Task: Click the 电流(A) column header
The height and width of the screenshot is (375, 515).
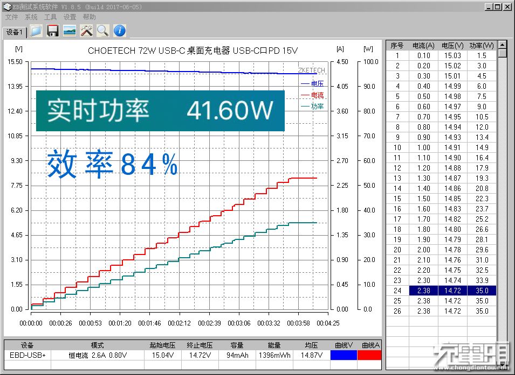Action: pos(423,46)
